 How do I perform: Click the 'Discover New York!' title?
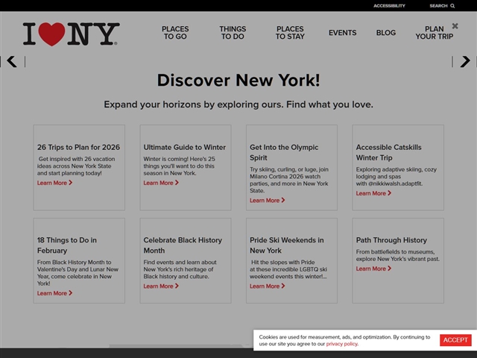(238, 81)
